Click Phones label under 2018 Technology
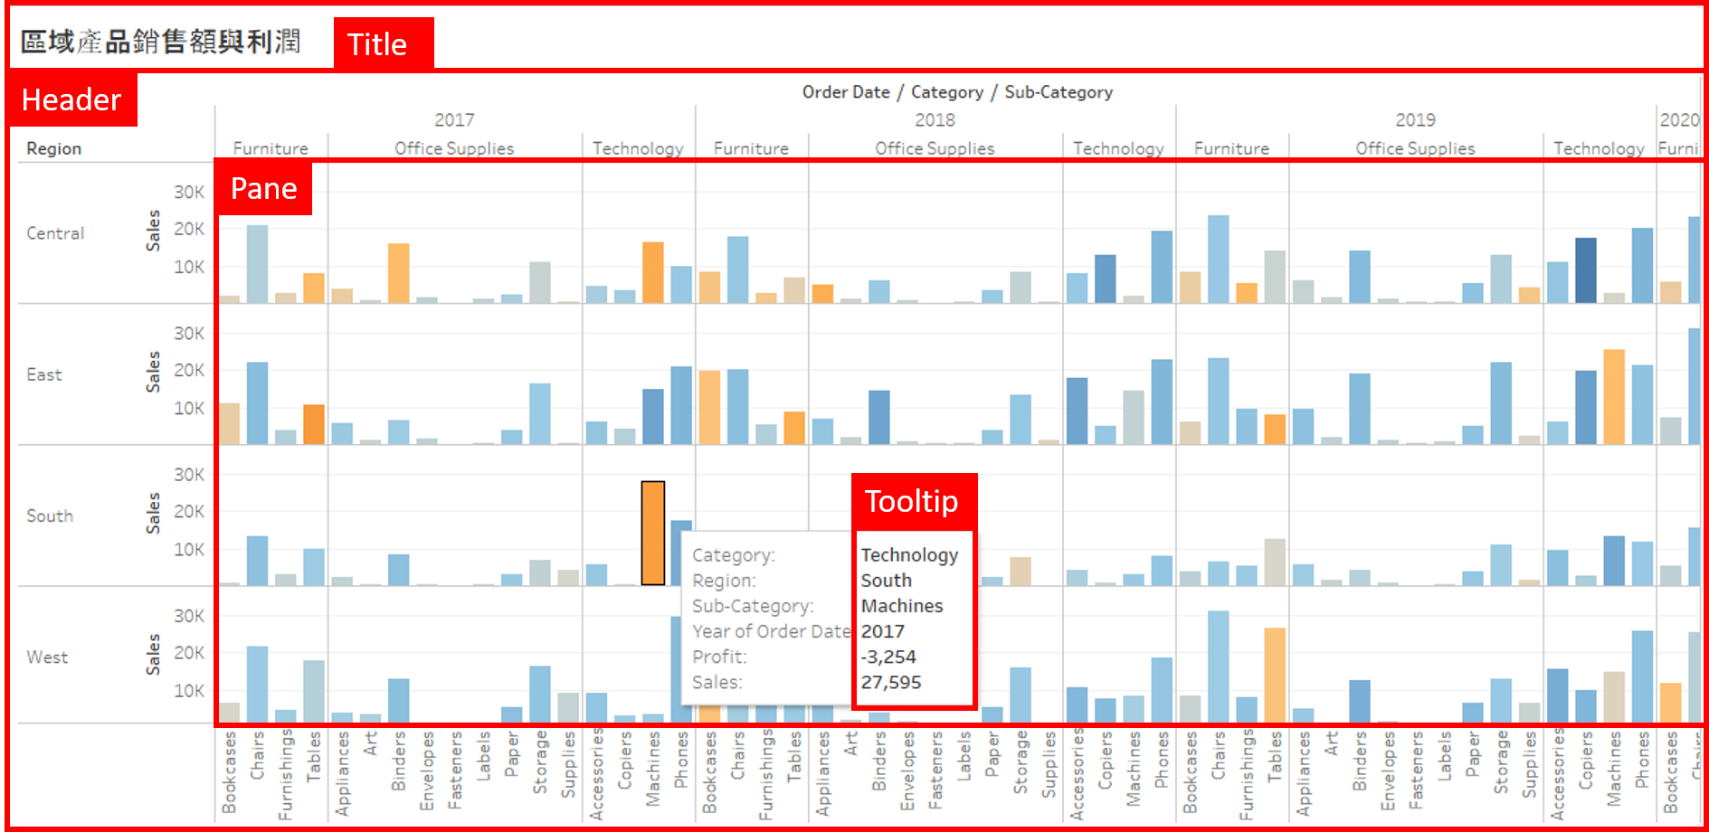This screenshot has height=832, width=1709. tap(1161, 759)
